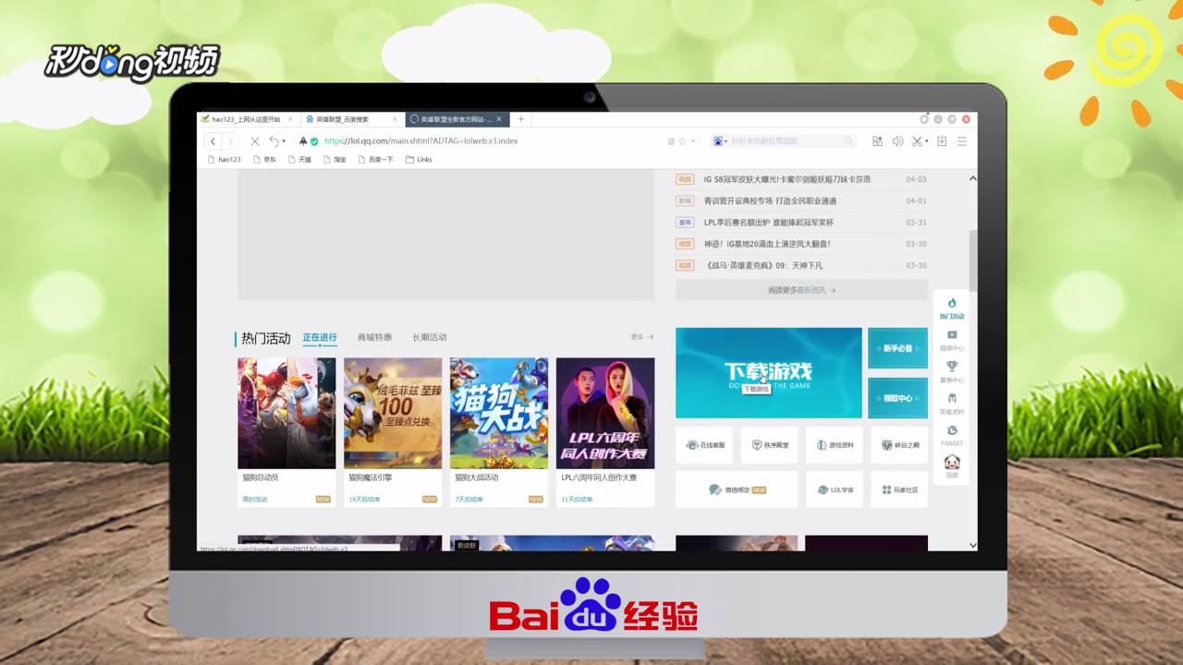1183x665 pixels.
Task: Open news '神迹! IG基地20滴血上演逆风大翻盘'
Action: point(767,244)
